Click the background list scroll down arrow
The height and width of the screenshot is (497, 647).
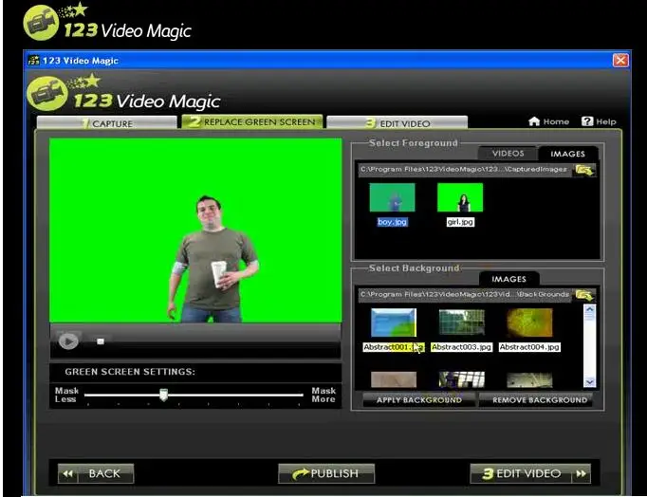tap(590, 382)
